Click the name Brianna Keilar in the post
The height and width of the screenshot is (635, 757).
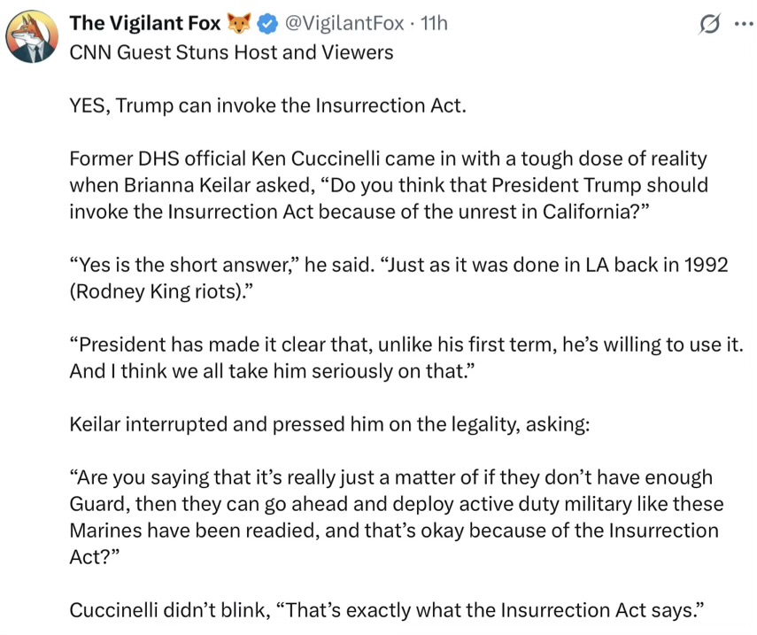188,185
